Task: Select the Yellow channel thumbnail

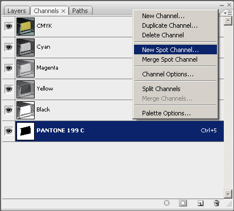Action: pyautogui.click(x=26, y=89)
